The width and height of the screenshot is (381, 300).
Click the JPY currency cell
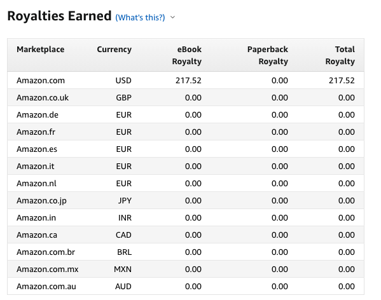(125, 200)
